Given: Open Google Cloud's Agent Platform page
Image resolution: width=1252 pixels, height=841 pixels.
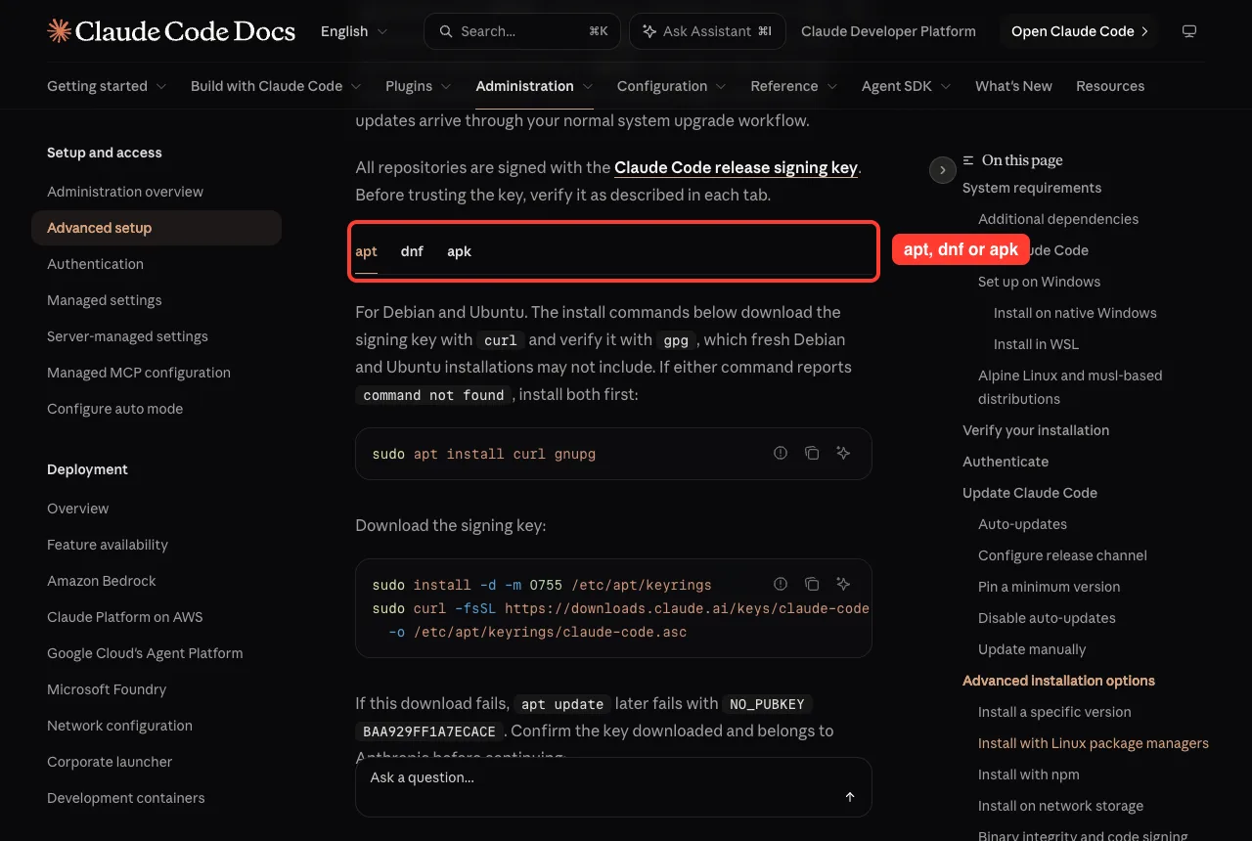Looking at the screenshot, I should pos(145,653).
